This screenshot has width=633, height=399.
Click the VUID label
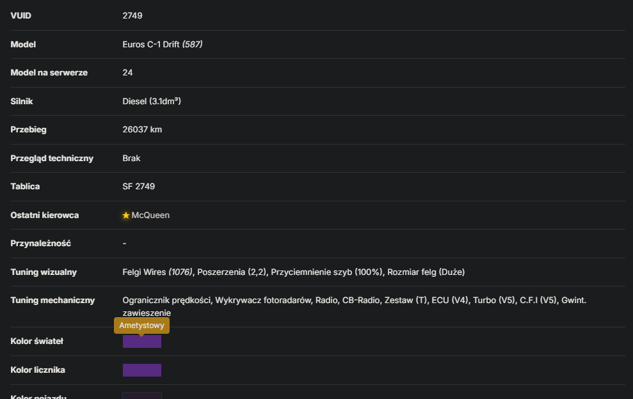[20, 16]
